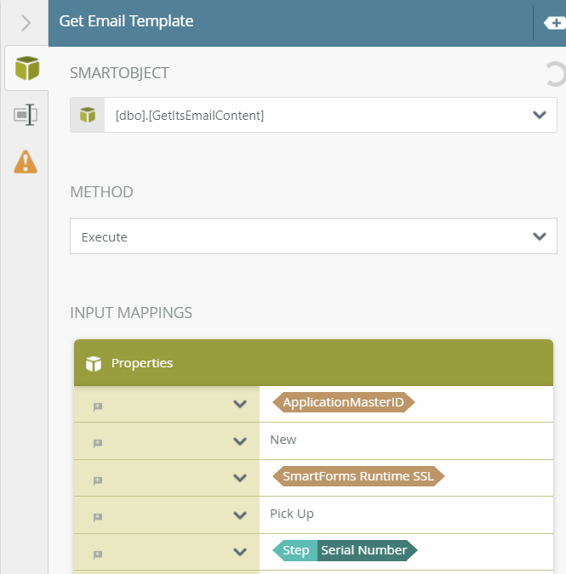This screenshot has height=574, width=566.
Task: Select the SmartForms Runtime SSL token
Action: (x=358, y=476)
